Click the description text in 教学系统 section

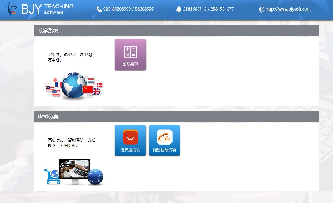click(x=70, y=57)
